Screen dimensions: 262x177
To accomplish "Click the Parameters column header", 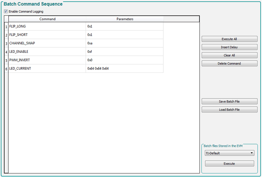I will pyautogui.click(x=125, y=19).
